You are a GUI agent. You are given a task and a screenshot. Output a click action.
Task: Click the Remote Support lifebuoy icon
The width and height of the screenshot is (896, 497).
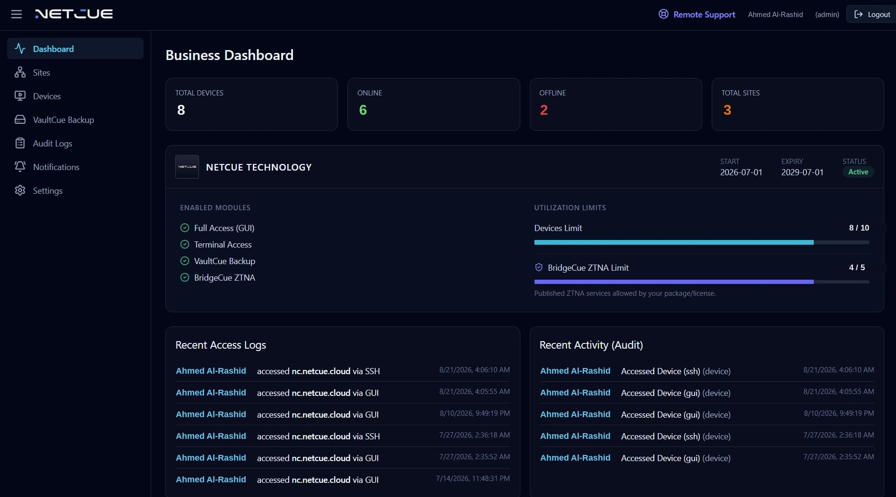663,14
